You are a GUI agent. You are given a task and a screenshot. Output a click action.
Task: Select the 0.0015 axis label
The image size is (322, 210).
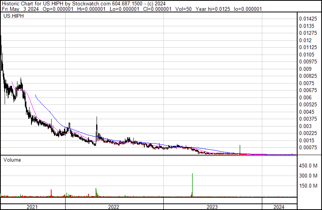click(306, 141)
